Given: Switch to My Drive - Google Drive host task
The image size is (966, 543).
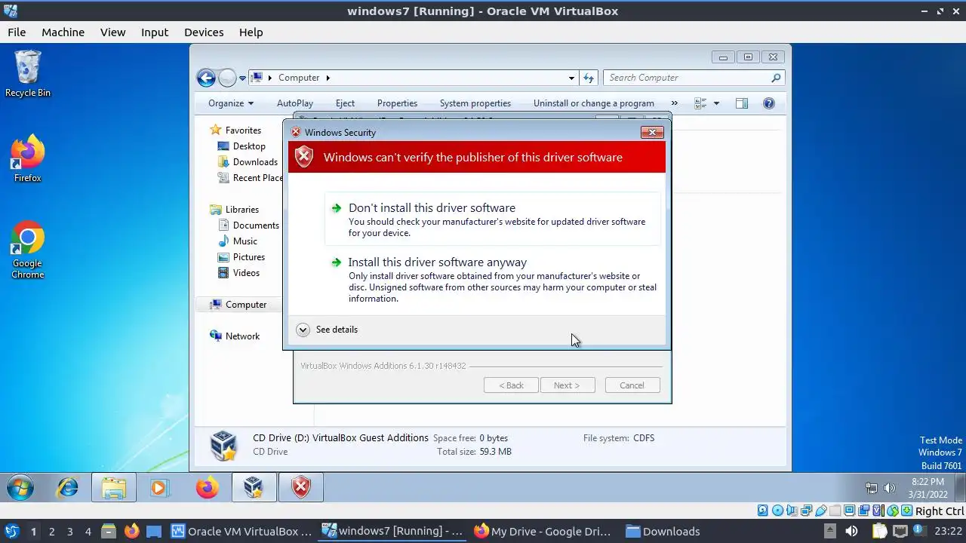Looking at the screenshot, I should click(x=543, y=531).
